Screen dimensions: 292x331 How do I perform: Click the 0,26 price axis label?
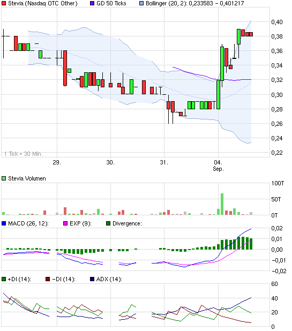click(x=277, y=124)
